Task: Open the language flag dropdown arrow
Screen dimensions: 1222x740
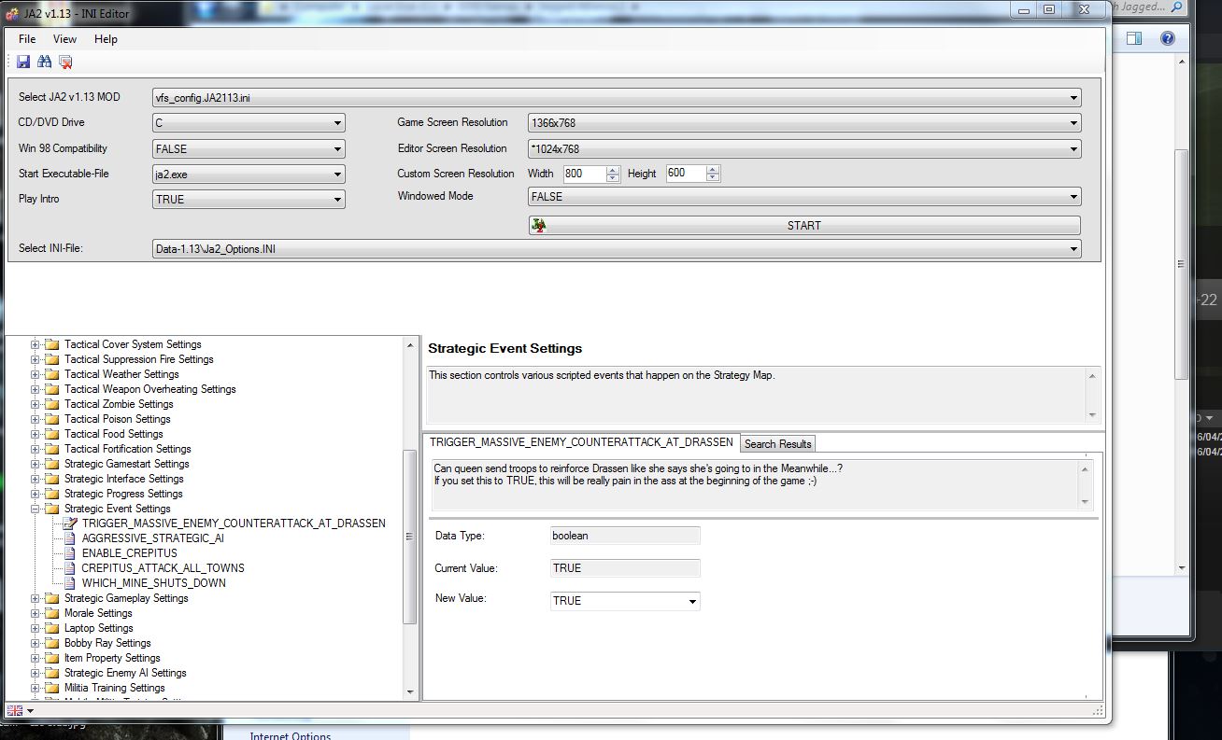Action: pos(30,711)
